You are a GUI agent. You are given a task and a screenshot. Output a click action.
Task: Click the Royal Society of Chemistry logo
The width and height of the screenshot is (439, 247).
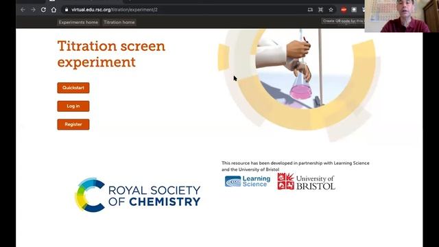(x=138, y=195)
